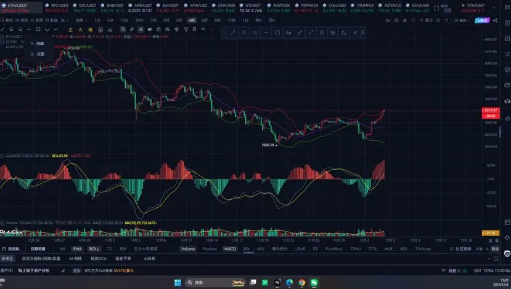Click the colorful AI button
The width and height of the screenshot is (511, 289).
[x=482, y=20]
